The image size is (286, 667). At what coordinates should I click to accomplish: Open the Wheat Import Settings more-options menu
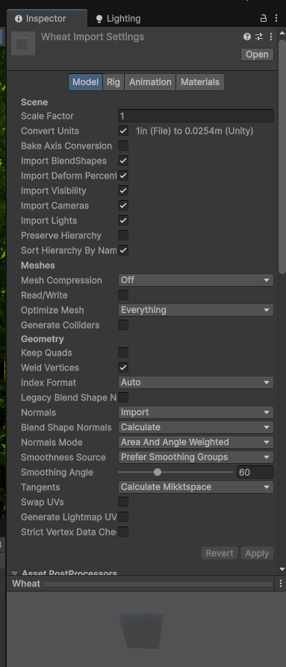click(x=271, y=37)
